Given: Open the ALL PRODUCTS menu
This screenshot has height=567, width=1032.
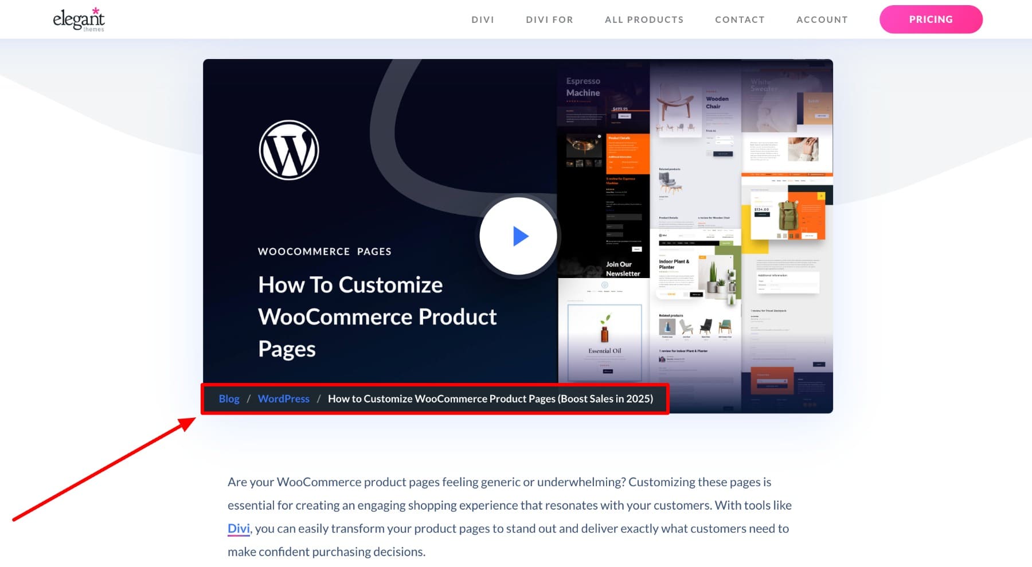Looking at the screenshot, I should (x=644, y=19).
